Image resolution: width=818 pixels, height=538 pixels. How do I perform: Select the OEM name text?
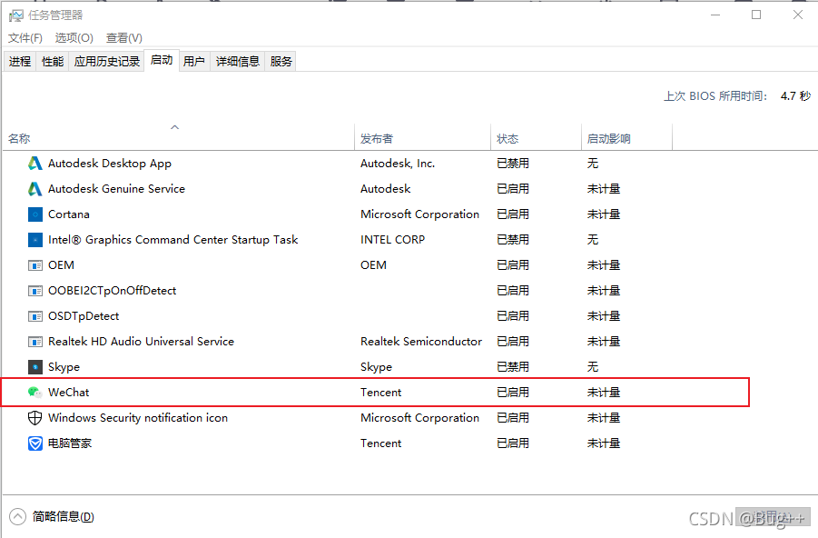(61, 265)
